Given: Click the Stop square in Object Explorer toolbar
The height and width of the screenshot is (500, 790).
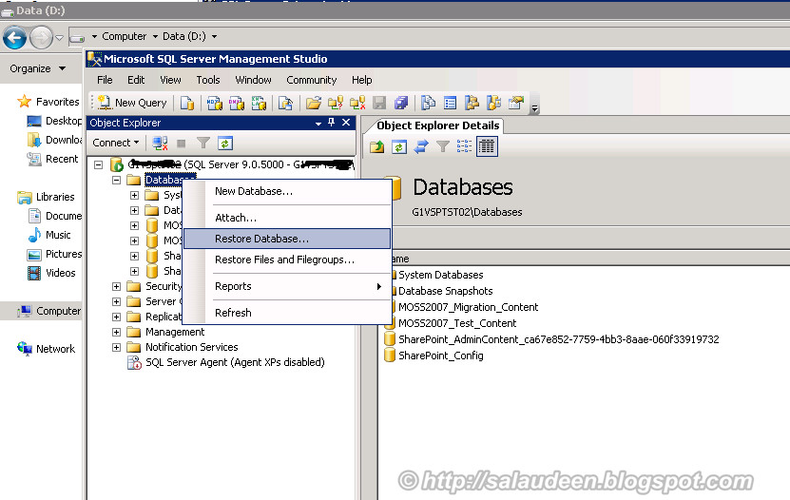Looking at the screenshot, I should point(182,144).
